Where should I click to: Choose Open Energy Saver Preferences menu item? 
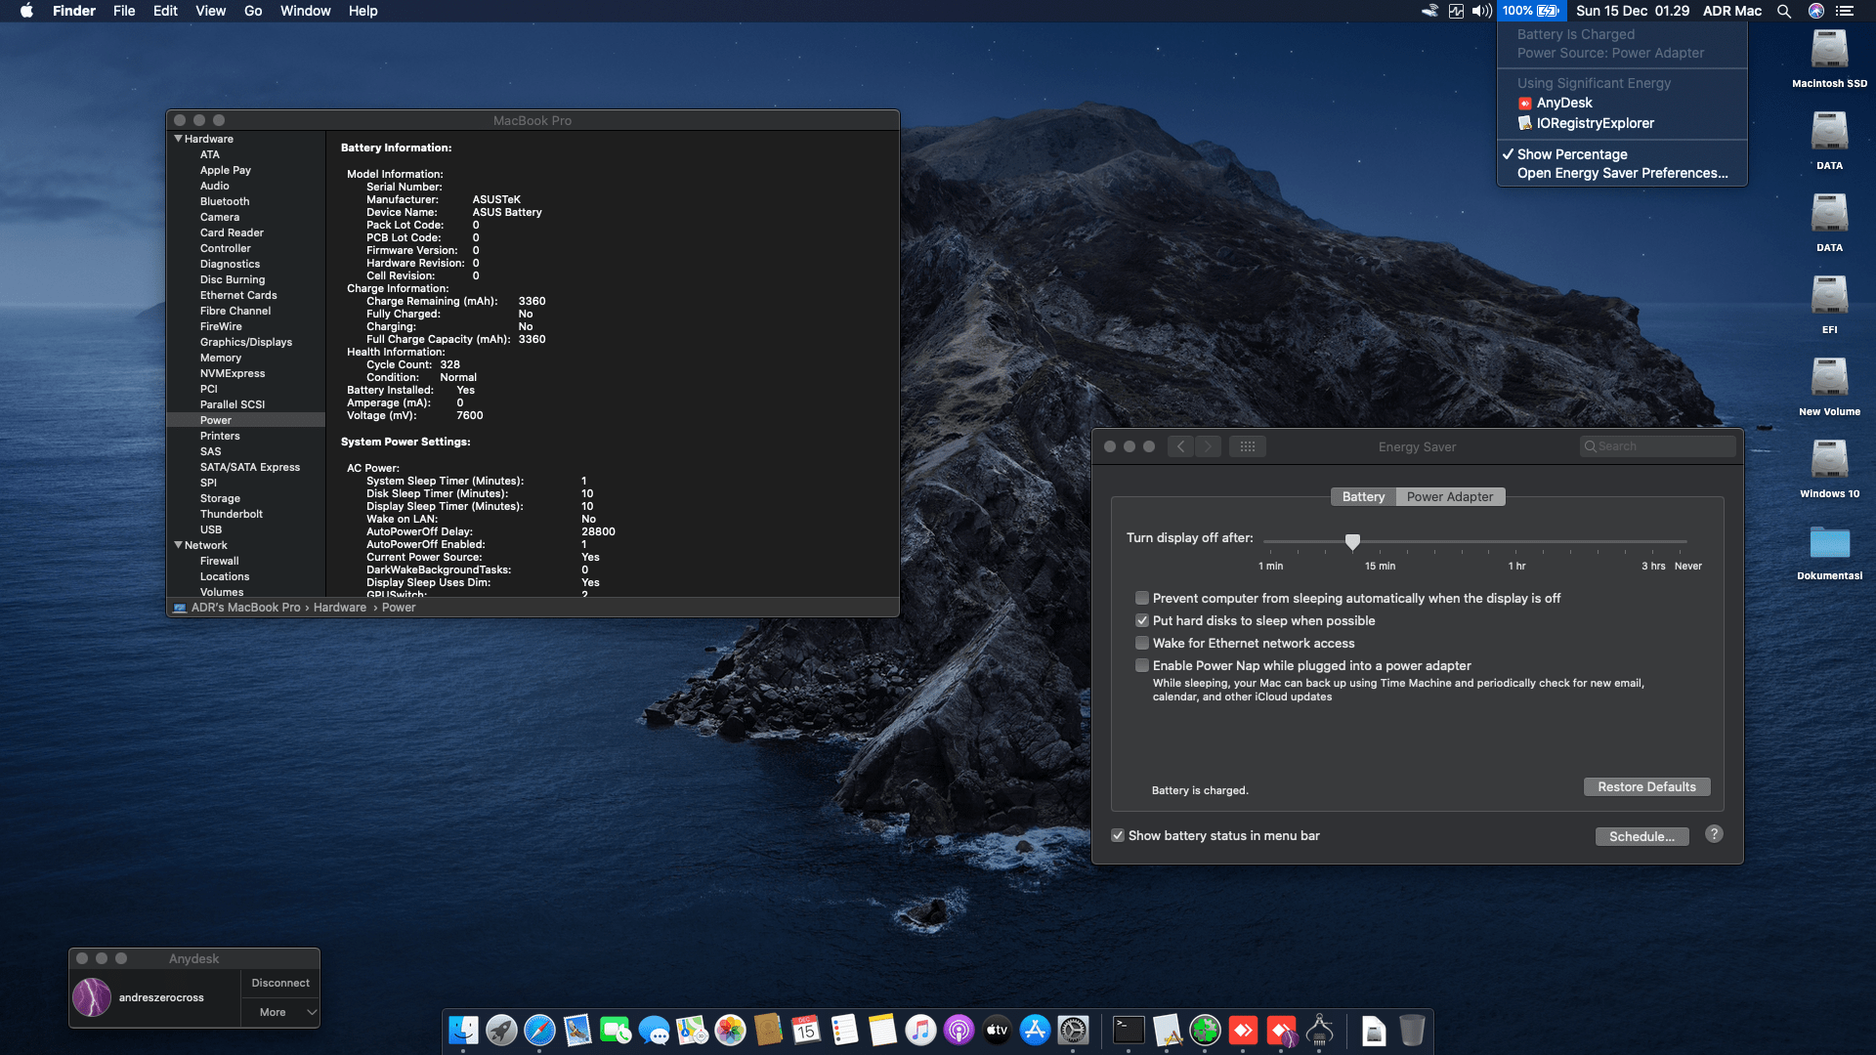(1622, 173)
